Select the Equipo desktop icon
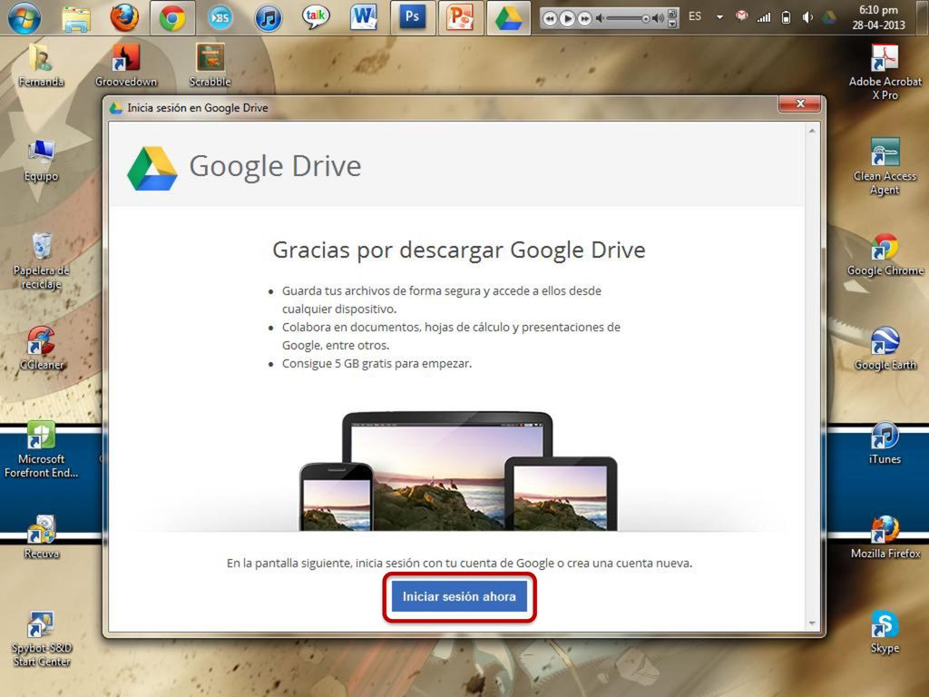The width and height of the screenshot is (929, 697). [x=41, y=160]
